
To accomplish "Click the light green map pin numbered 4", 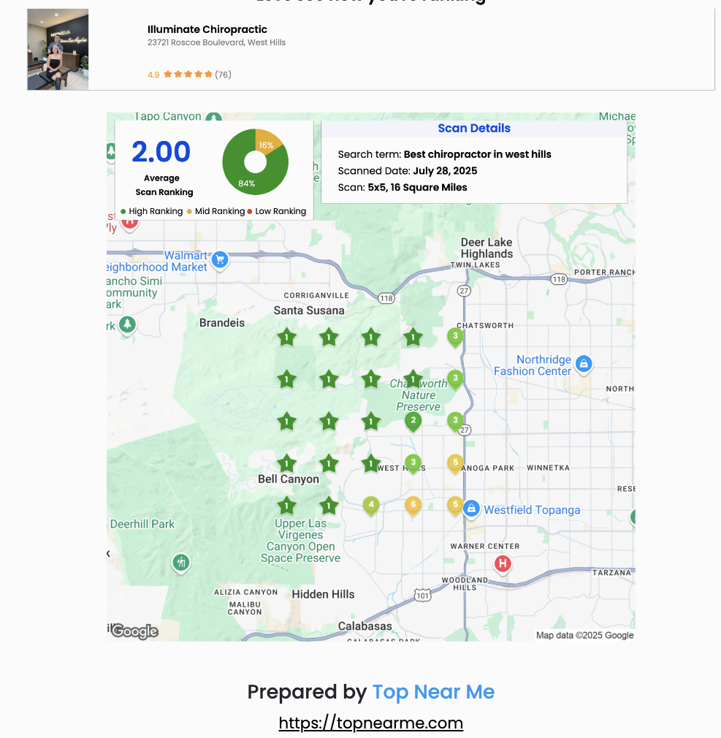I will click(x=371, y=506).
